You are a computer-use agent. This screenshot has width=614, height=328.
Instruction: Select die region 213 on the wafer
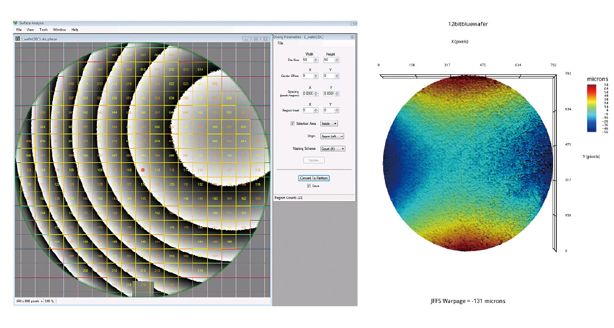tap(157, 271)
